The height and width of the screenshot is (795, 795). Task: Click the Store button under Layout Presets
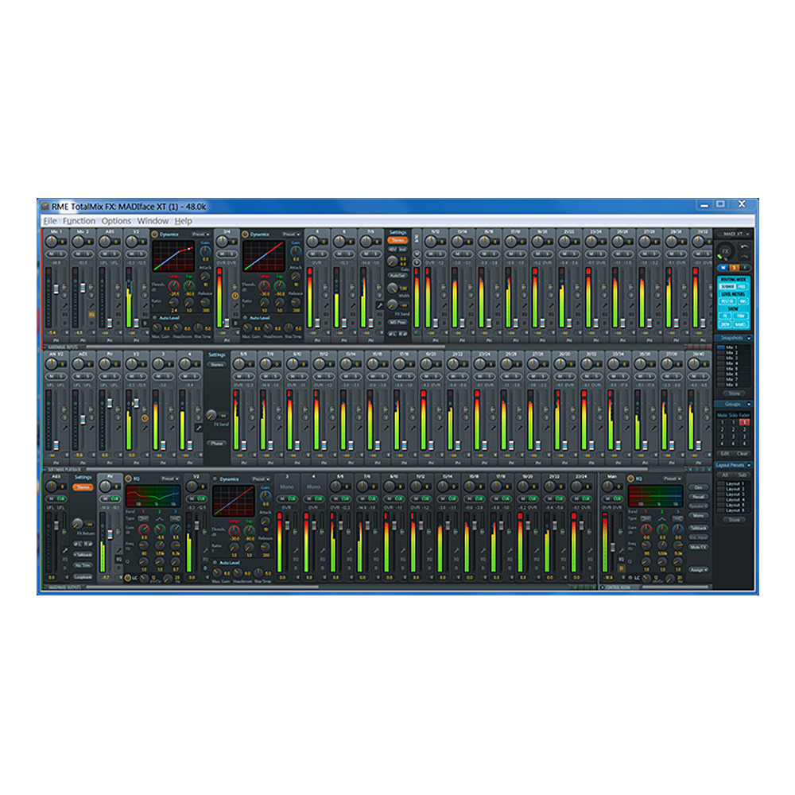[x=734, y=520]
